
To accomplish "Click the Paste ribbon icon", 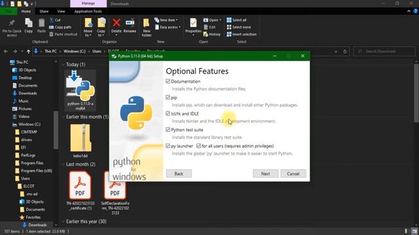I will [x=41, y=26].
